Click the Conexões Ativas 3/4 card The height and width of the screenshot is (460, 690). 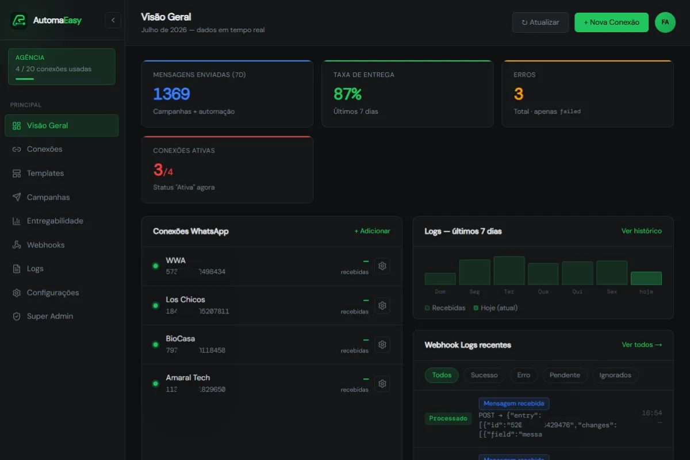pos(227,170)
